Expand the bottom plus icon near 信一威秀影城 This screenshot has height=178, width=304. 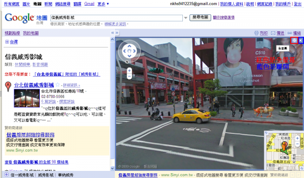coord(6,175)
